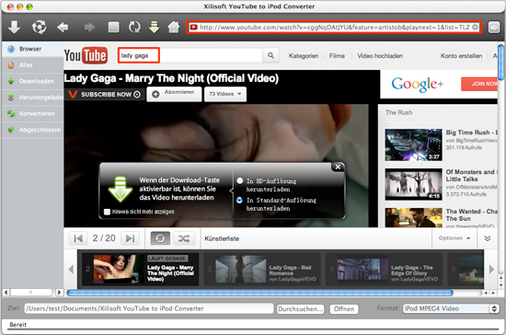Click the SUBSCRIBE NOW button
Viewport: 506px width, 335px height.
(104, 94)
